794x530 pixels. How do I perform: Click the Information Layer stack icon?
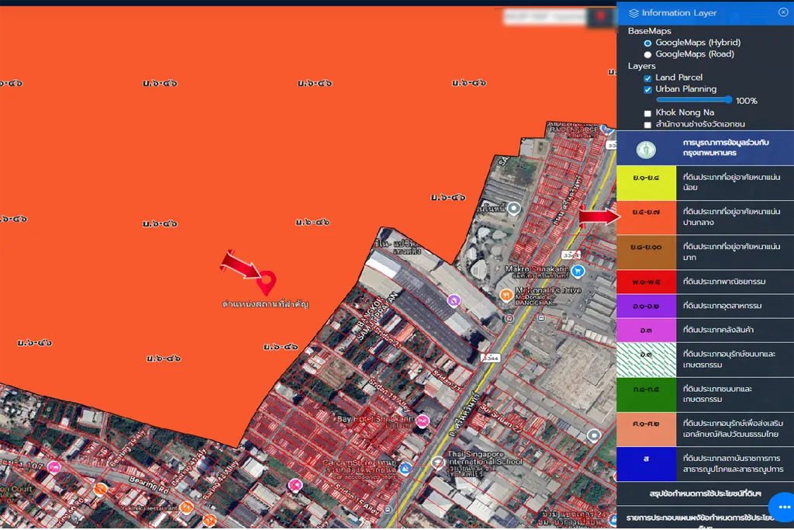tap(633, 13)
